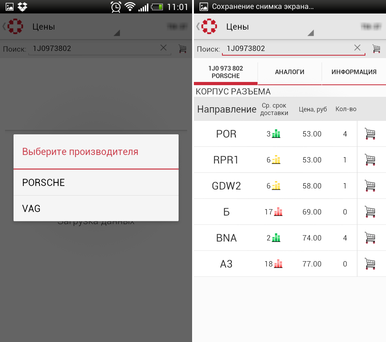386x342 pixels.
Task: Tap Кол-во column header
Action: click(x=346, y=109)
